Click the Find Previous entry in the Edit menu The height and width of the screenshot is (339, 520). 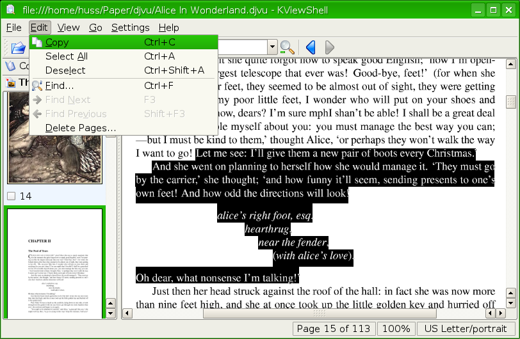click(x=124, y=114)
